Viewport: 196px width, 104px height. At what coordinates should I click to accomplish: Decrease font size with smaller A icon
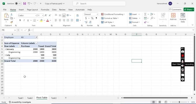pos(50,15)
